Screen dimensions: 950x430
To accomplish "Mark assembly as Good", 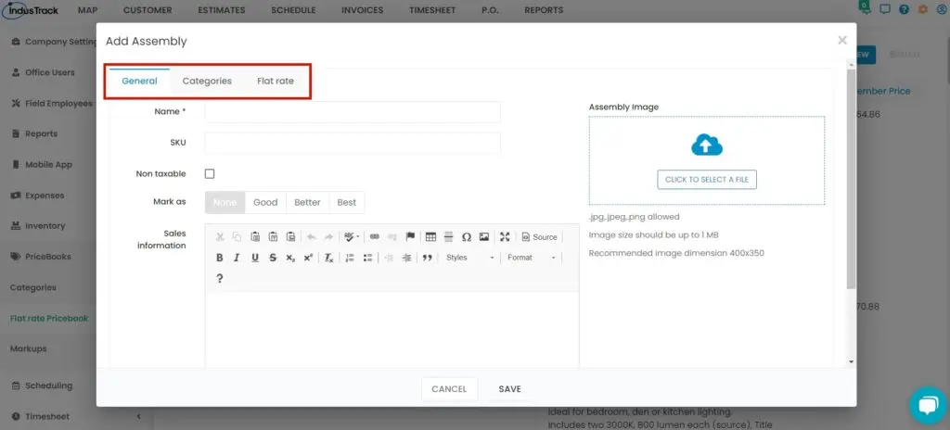I will [x=265, y=202].
